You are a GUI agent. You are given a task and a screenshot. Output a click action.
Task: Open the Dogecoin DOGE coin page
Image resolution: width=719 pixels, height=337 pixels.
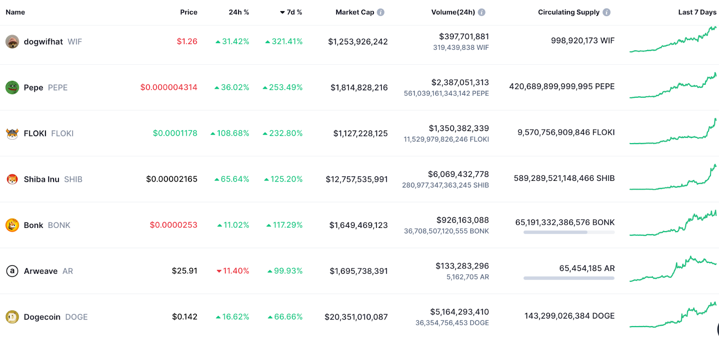[56, 317]
